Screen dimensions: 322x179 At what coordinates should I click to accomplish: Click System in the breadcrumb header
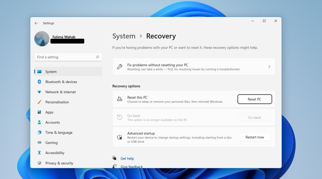pyautogui.click(x=124, y=36)
